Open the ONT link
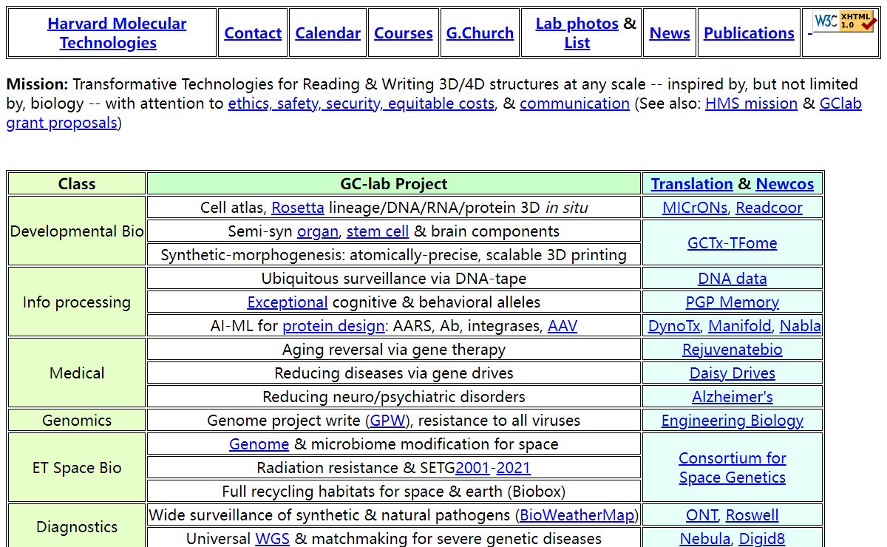This screenshot has height=547, width=887. [x=701, y=515]
